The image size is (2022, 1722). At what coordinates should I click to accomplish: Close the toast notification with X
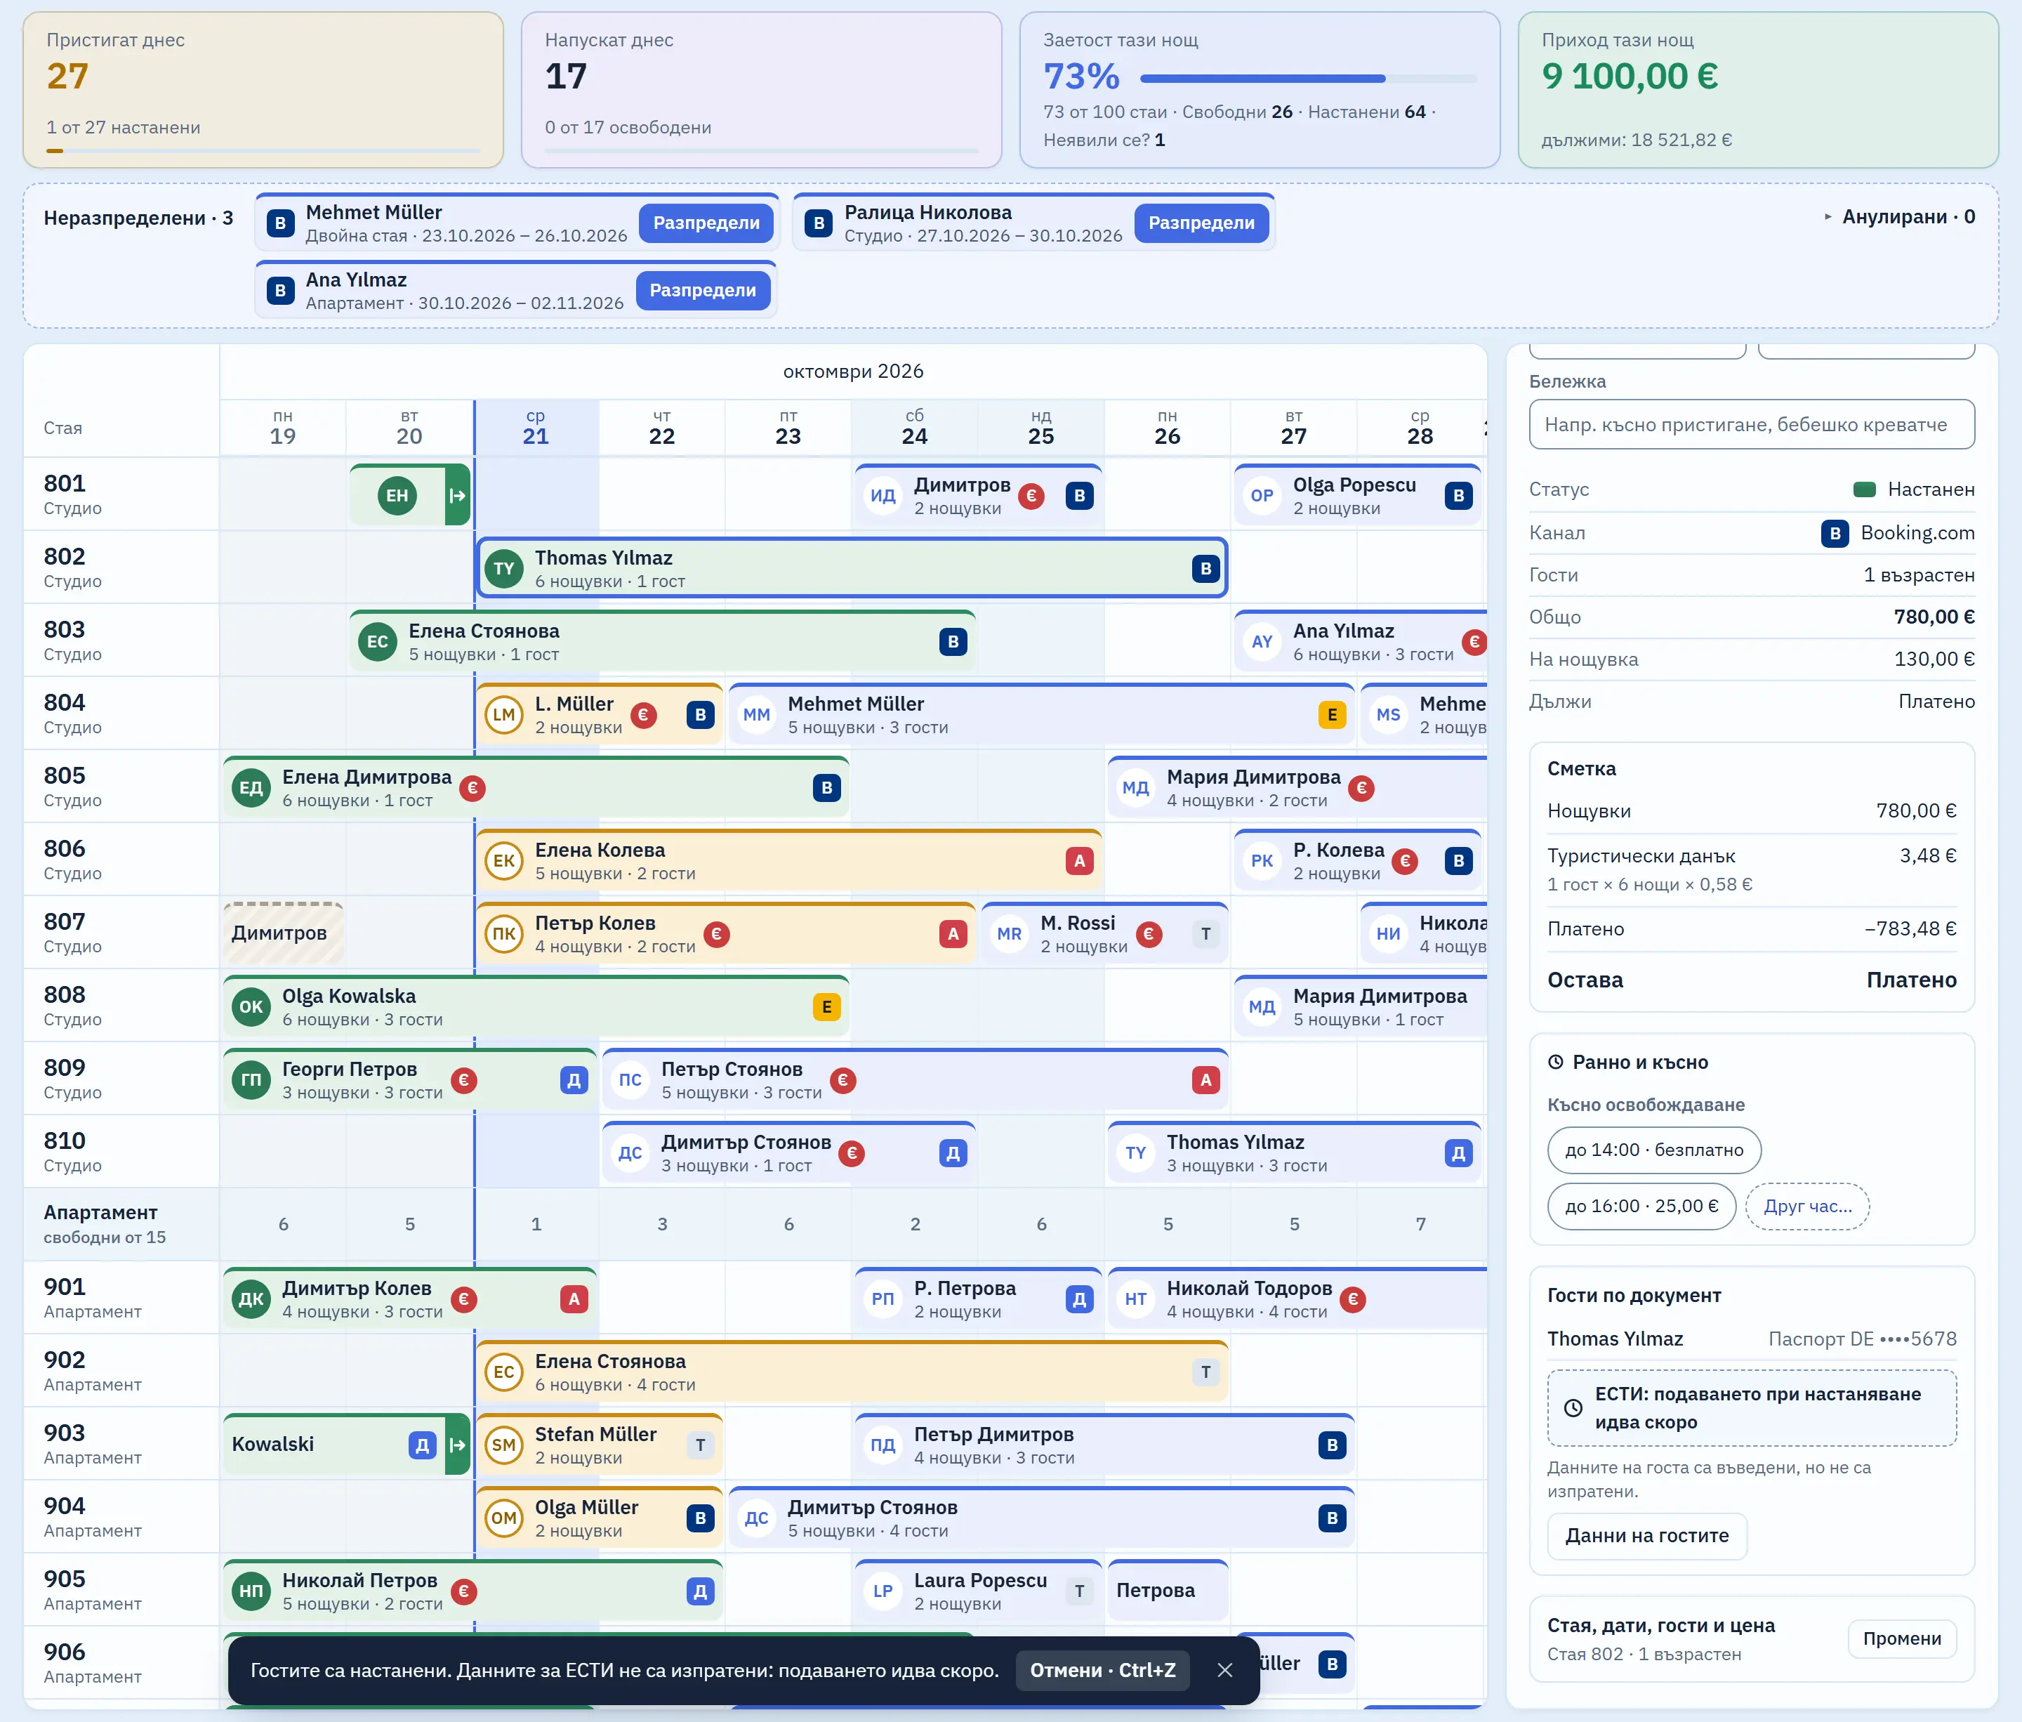tap(1224, 1670)
